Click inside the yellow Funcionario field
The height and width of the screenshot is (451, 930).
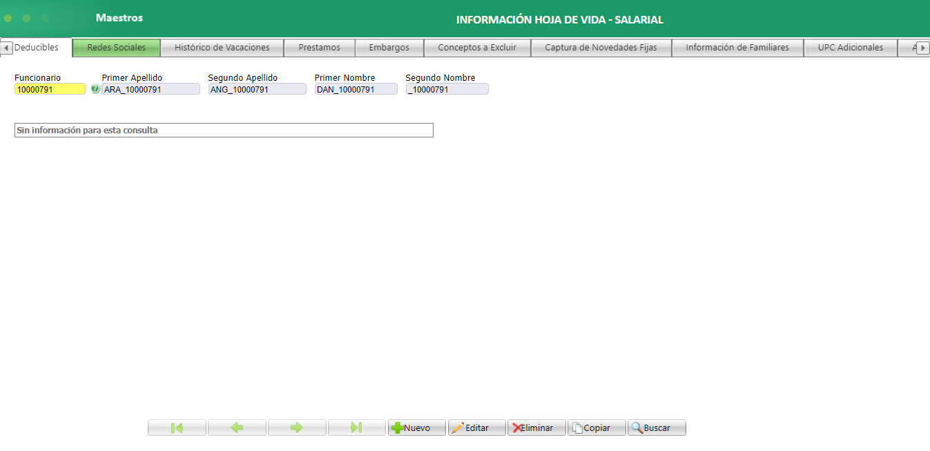click(48, 88)
